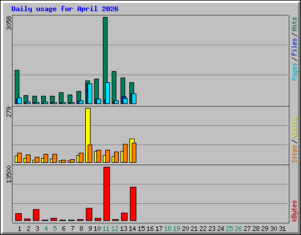Click the green 'Hits' legend label
The height and width of the screenshot is (235, 301).
coord(294,24)
